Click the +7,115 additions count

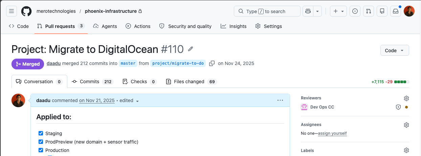[x=378, y=82]
